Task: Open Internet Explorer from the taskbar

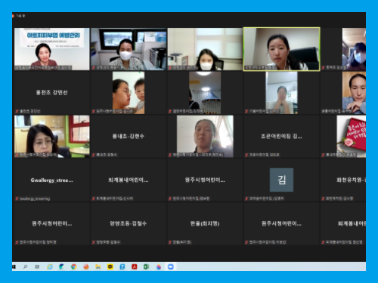Action: (50, 266)
